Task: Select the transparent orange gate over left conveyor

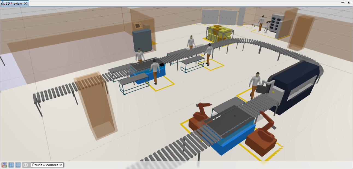Action: point(96,107)
